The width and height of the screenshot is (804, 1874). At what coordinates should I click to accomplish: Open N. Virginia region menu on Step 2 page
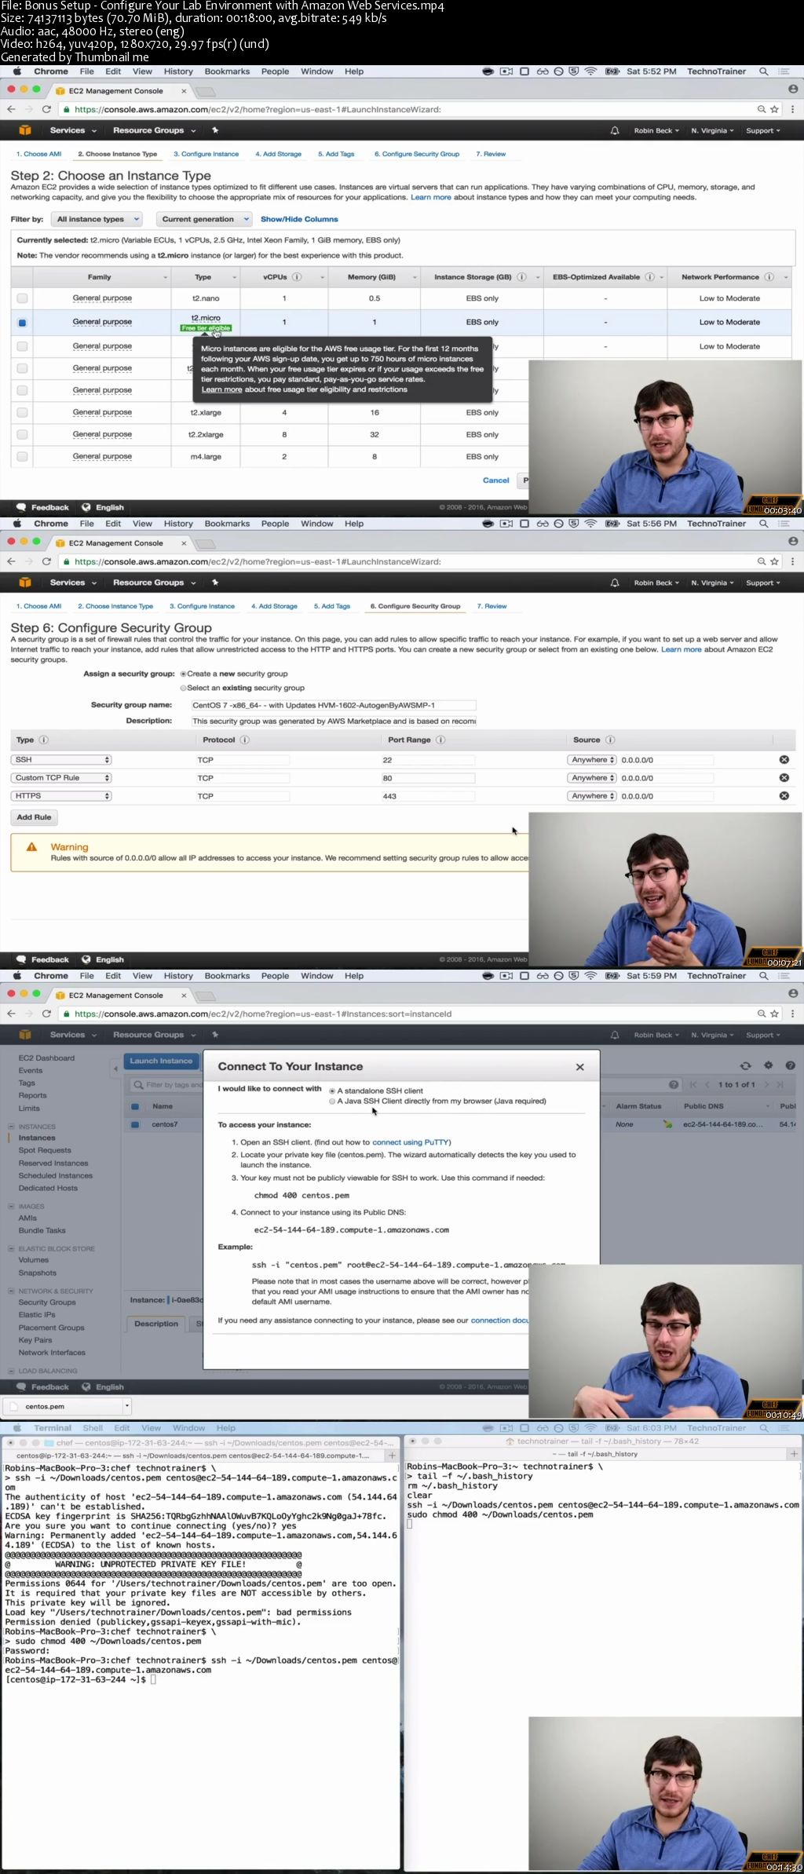712,130
